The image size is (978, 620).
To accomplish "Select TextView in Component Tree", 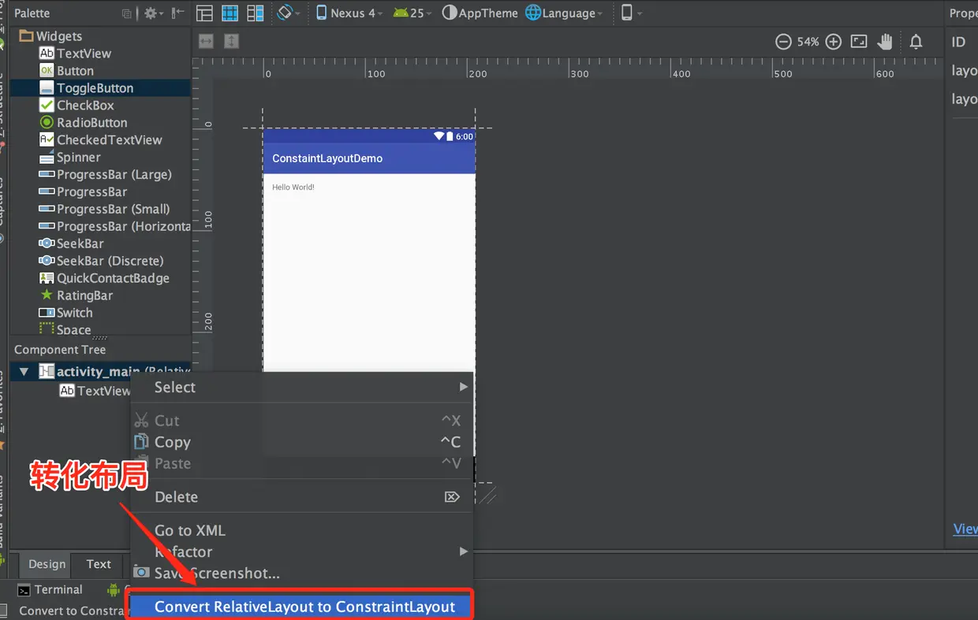I will point(95,391).
